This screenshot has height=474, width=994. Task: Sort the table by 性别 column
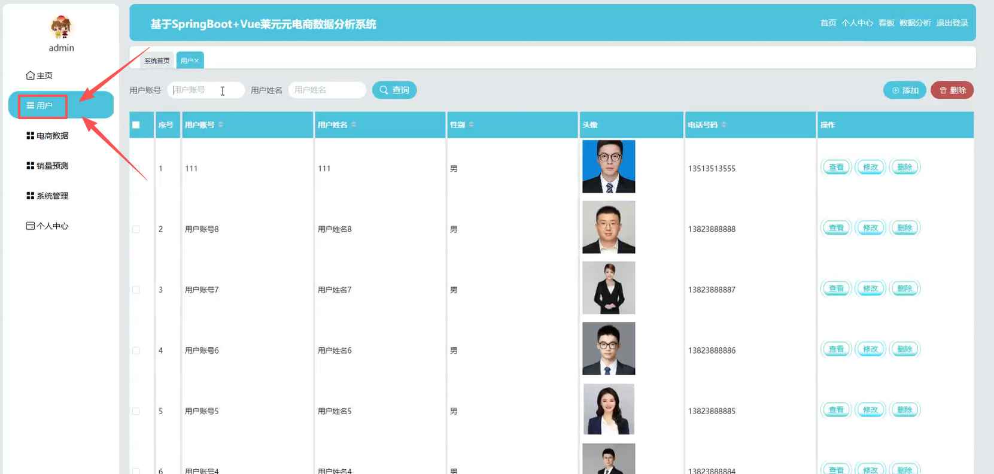click(471, 124)
